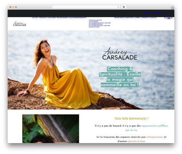Viewport: 182px width, 154px height.
Task: Click the red close window button
Action: coord(11,7)
